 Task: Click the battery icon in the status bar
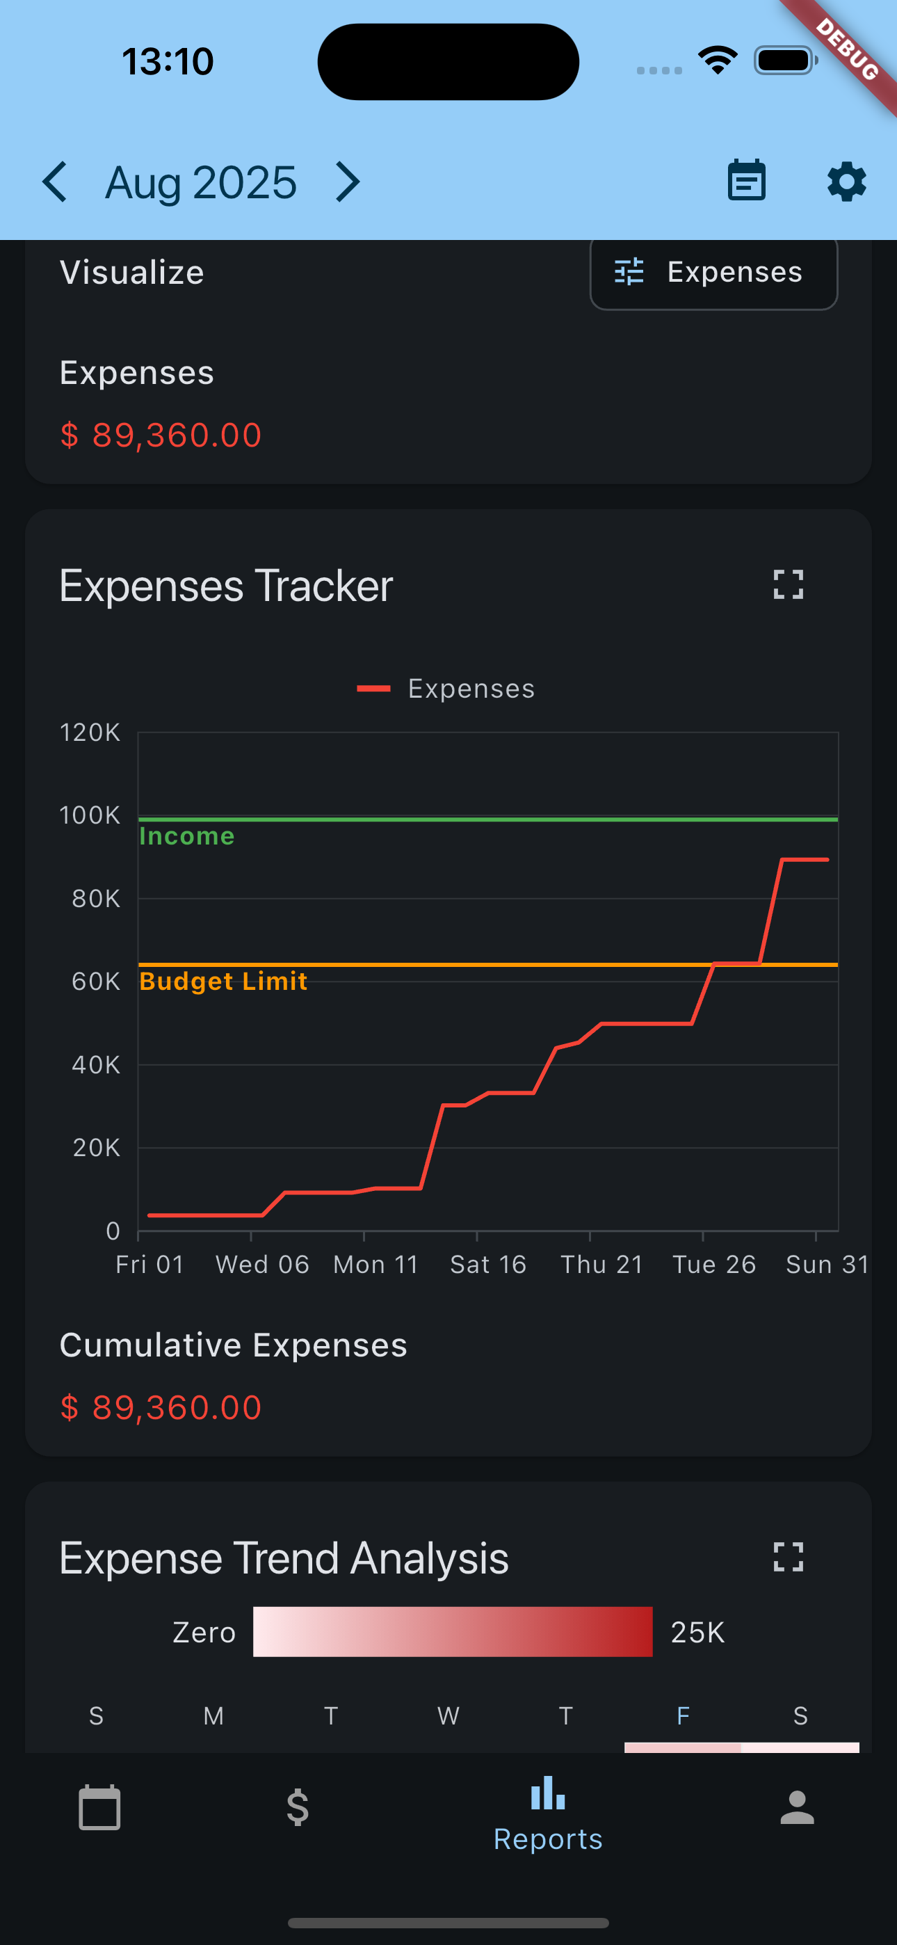(785, 61)
